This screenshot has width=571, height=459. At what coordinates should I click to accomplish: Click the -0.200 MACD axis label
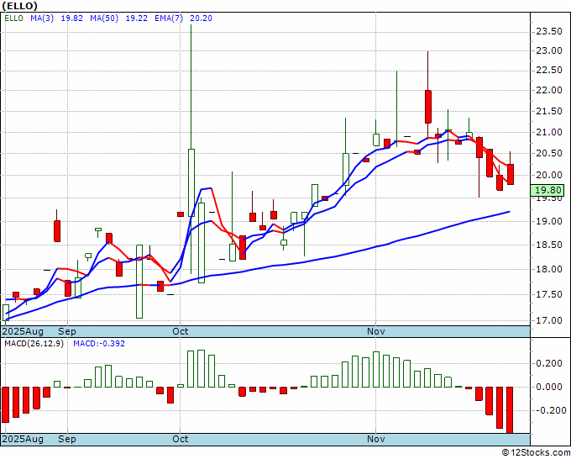pos(549,410)
